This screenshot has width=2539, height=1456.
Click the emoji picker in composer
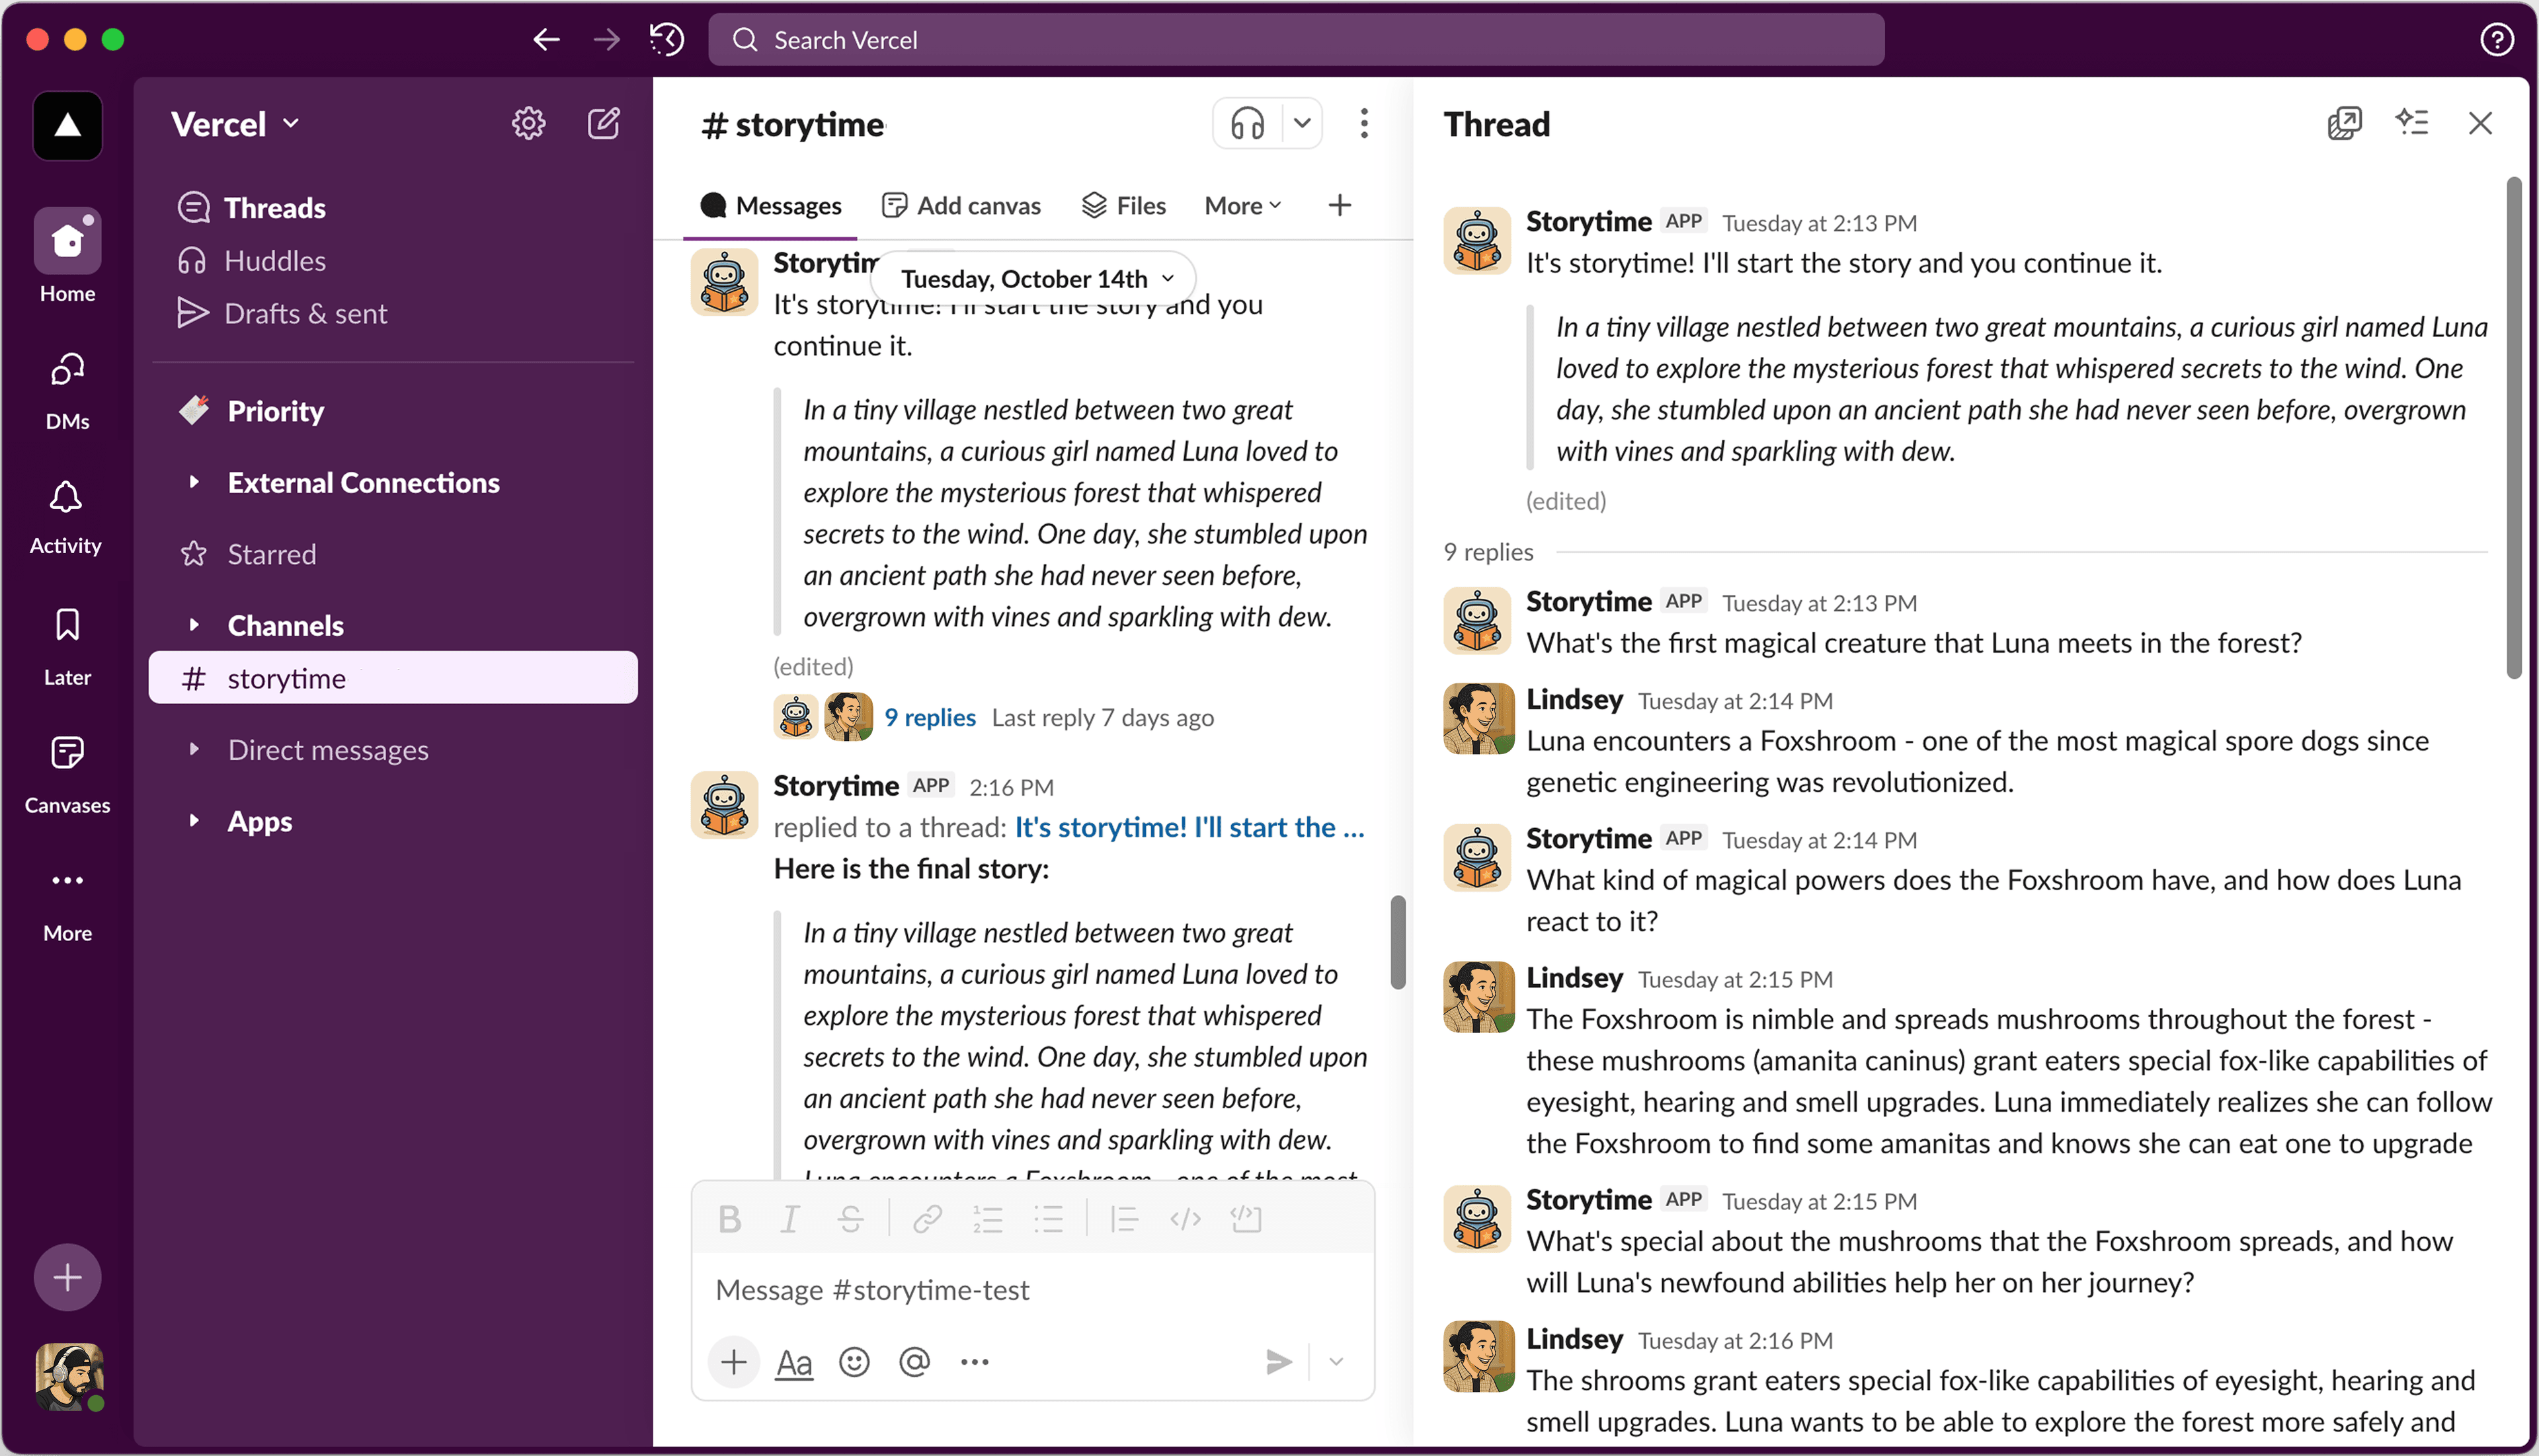click(854, 1362)
